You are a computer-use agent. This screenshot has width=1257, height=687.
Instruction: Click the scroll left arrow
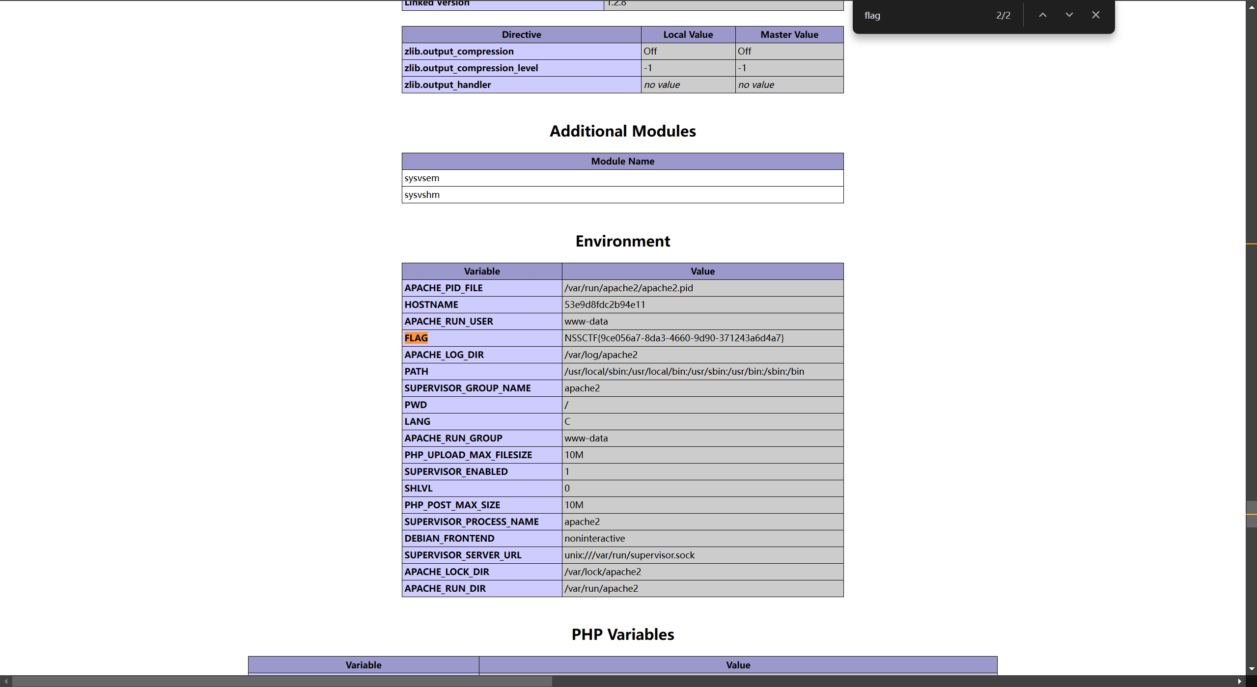pyautogui.click(x=5, y=681)
